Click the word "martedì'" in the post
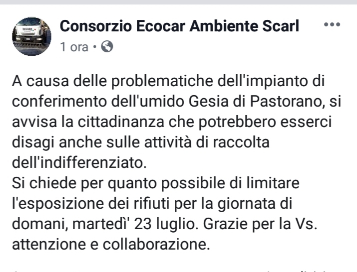The image size is (357, 272). click(x=101, y=224)
